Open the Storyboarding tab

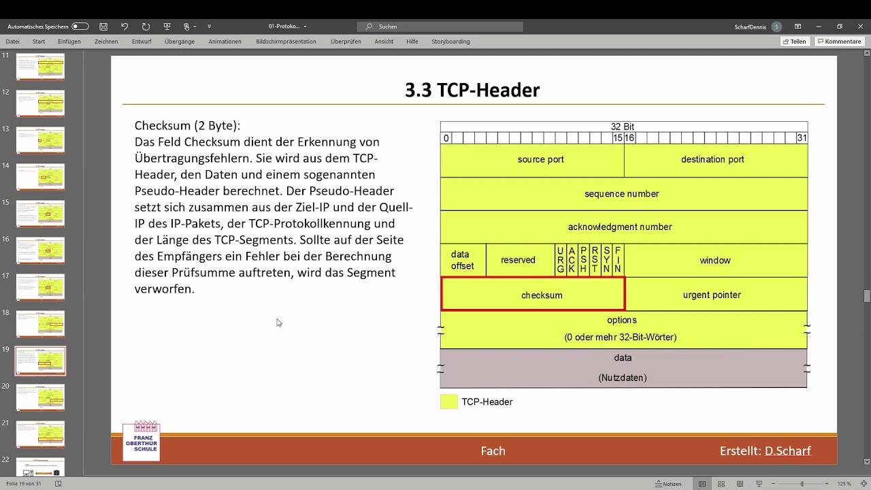(x=450, y=42)
